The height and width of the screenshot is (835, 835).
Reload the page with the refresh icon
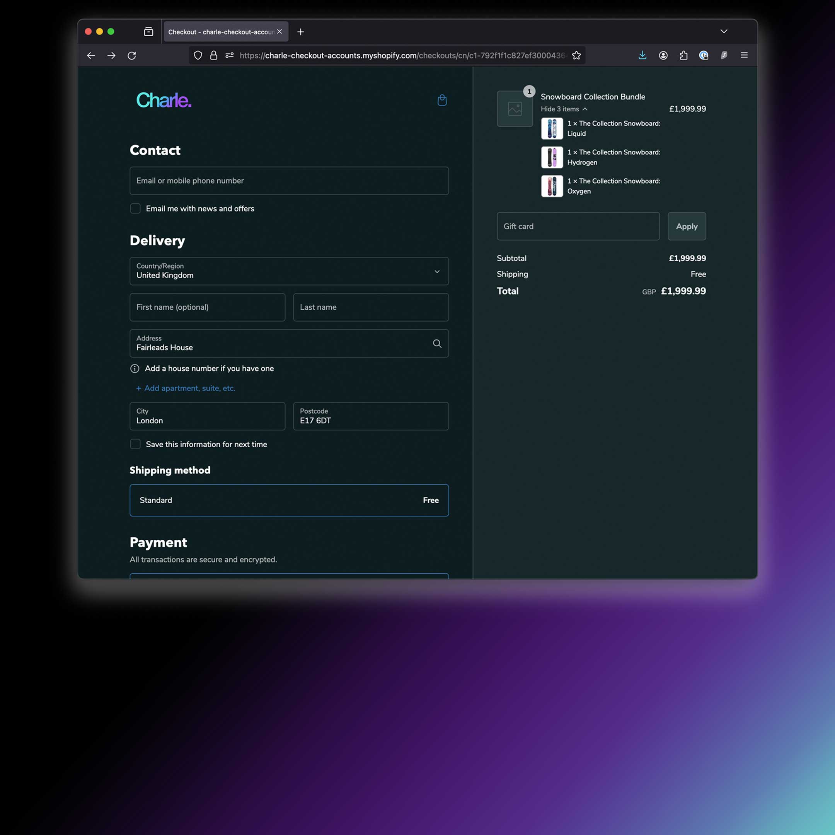[132, 55]
